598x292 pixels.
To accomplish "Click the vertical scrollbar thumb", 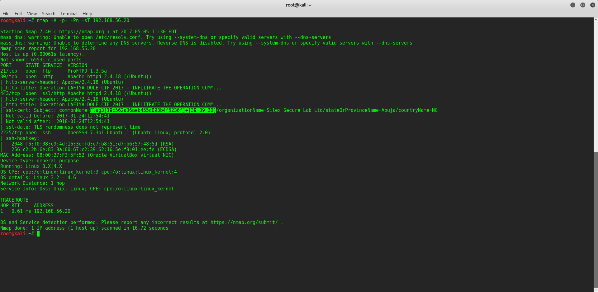I will 596,220.
